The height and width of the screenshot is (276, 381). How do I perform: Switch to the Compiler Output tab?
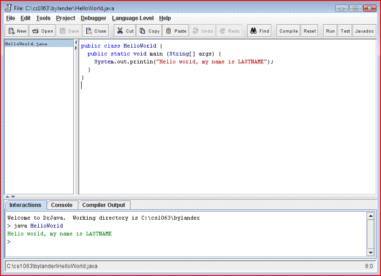click(104, 205)
